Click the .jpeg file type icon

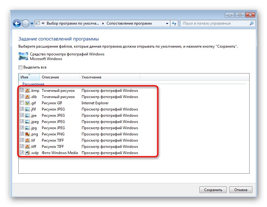(x=27, y=122)
